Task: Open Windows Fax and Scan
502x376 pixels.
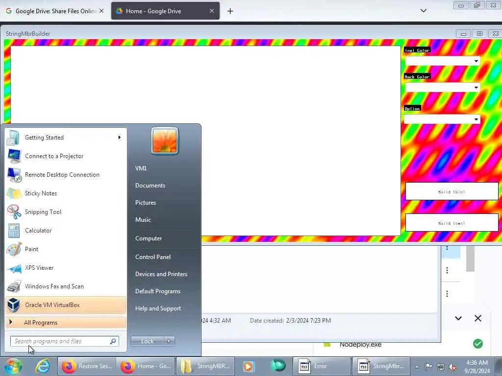Action: tap(66, 286)
